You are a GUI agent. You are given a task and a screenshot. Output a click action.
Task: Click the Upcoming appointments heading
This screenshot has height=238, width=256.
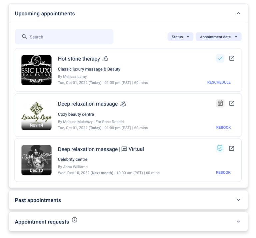(45, 14)
